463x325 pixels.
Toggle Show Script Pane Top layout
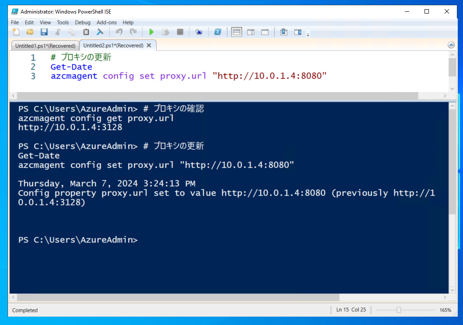pos(237,32)
